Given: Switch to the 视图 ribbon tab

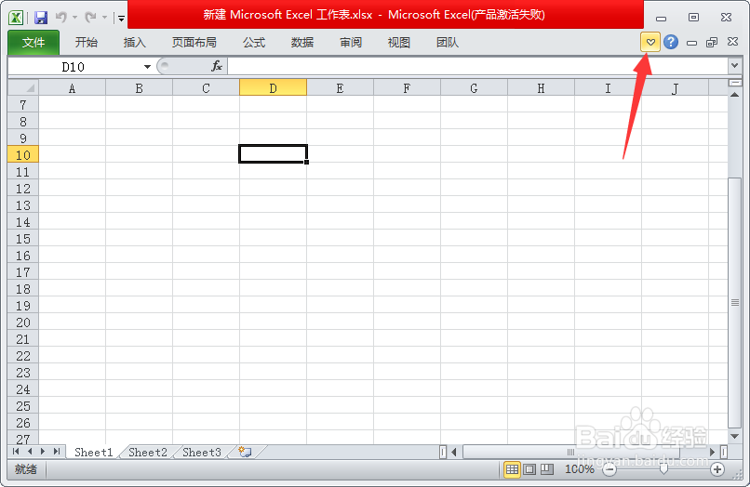Looking at the screenshot, I should point(399,43).
